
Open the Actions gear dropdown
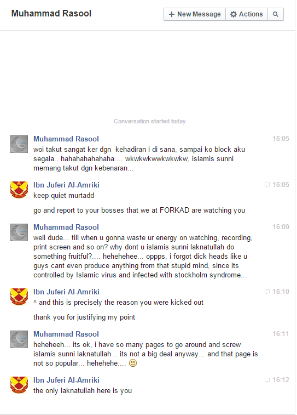pyautogui.click(x=247, y=14)
